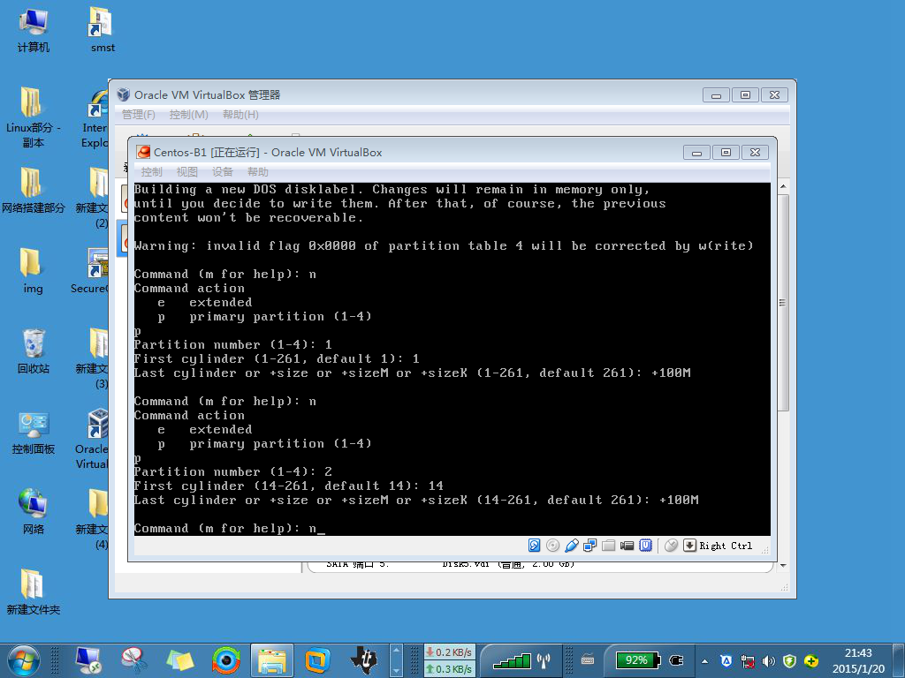The height and width of the screenshot is (678, 905).
Task: Click the Right Ctrl host key label
Action: tap(726, 546)
